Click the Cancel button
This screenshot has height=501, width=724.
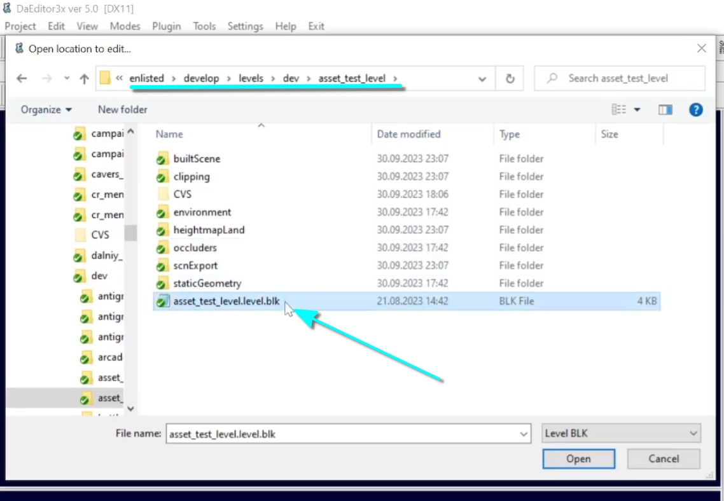(664, 459)
